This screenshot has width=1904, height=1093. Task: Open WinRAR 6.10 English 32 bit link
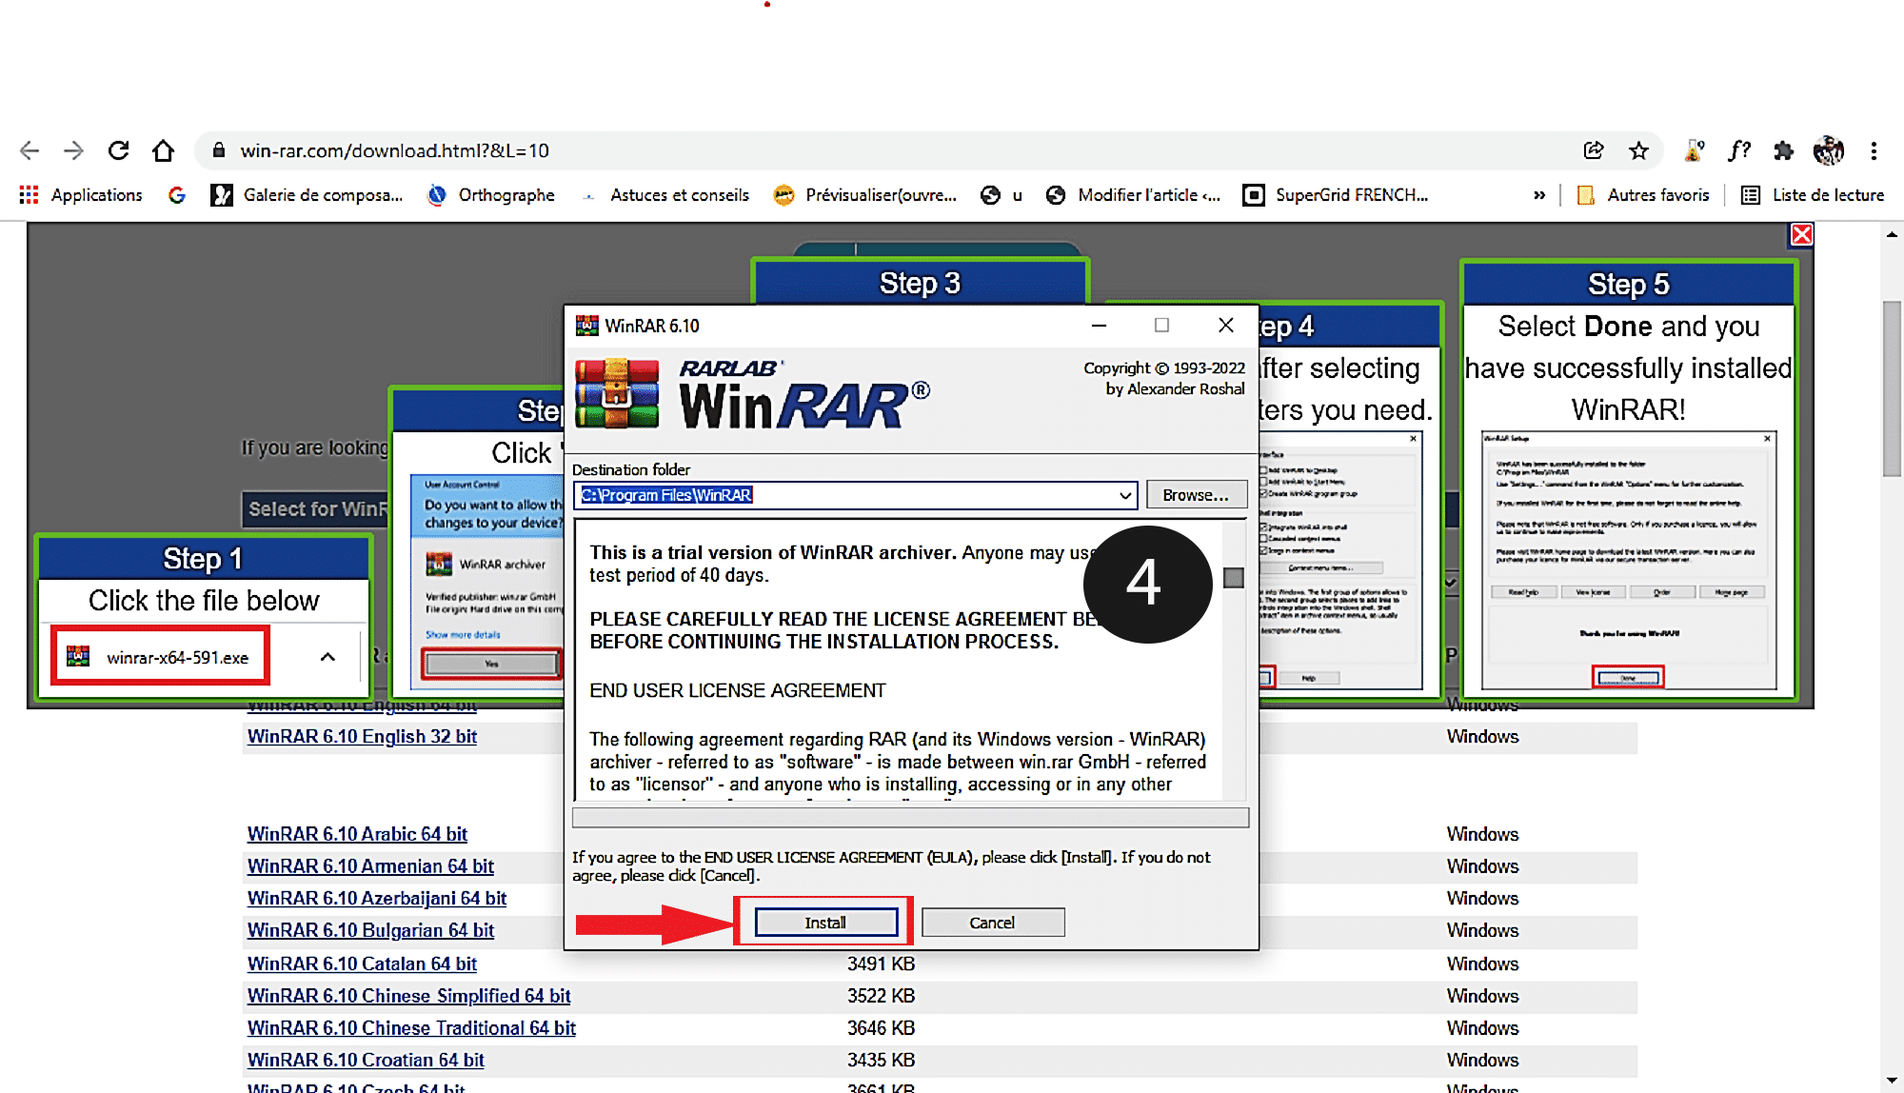[364, 736]
